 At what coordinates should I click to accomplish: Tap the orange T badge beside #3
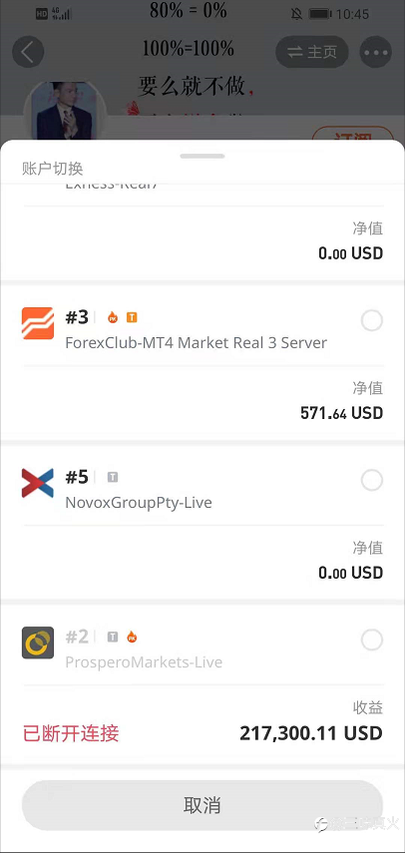pos(131,317)
